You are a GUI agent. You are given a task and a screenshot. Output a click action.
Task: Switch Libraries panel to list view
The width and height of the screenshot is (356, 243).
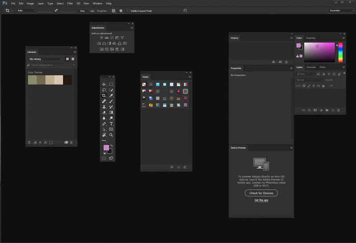point(73,59)
